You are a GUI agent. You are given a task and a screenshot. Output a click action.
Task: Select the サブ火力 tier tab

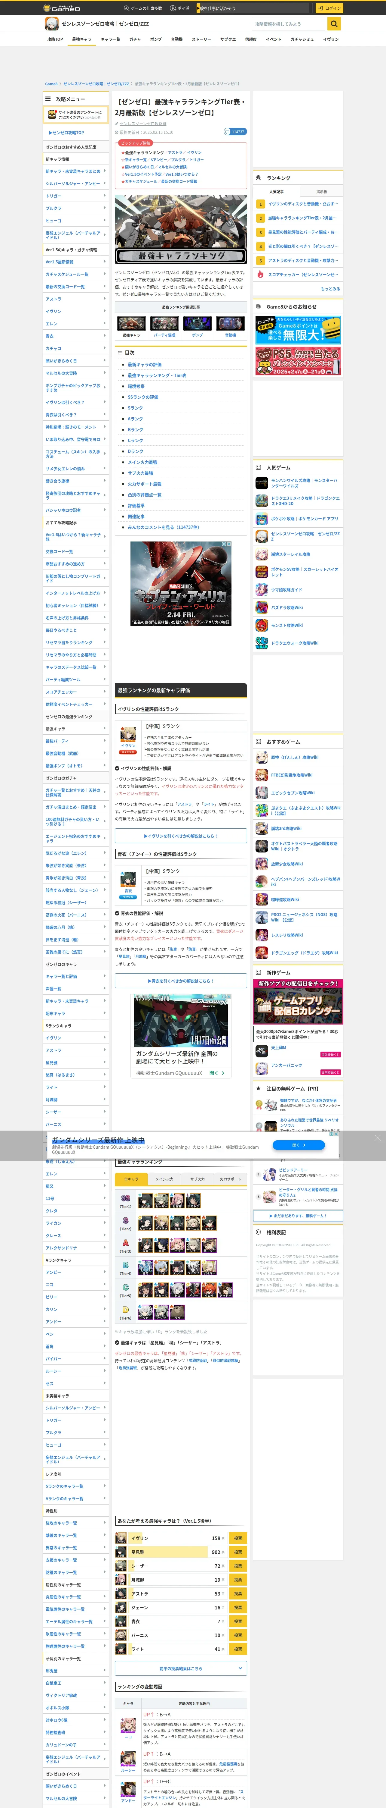[x=198, y=1179]
